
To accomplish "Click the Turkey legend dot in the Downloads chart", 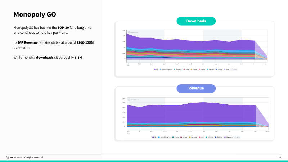I will pos(216,69).
